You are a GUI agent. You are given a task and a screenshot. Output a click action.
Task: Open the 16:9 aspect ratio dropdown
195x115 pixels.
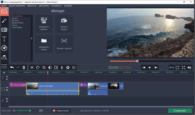[171, 68]
